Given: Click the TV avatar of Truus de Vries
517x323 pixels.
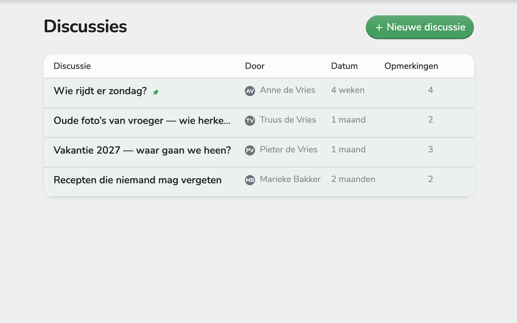Looking at the screenshot, I should click(250, 120).
